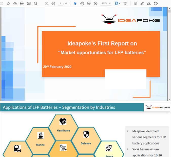171x157 pixels.
Task: Click the Healthcare hexagon heart icon
Action: (63, 121)
